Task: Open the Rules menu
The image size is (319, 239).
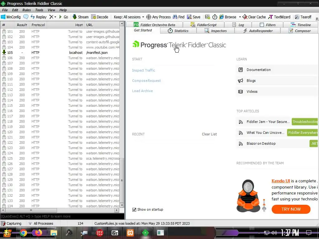Action: (x=27, y=10)
